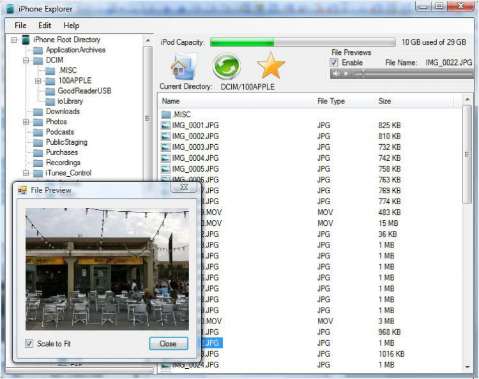Click the image icon beside IMG_0003.JPG
This screenshot has width=479, height=379.
point(166,147)
